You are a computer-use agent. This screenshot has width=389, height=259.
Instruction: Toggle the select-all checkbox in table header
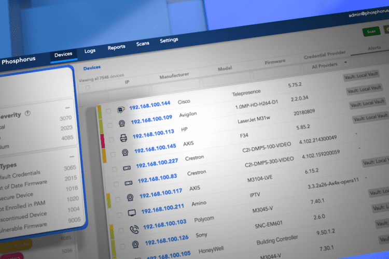pos(87,88)
